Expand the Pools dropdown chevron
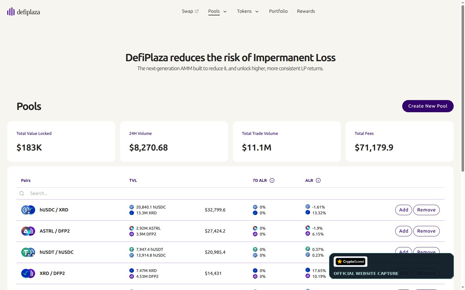465x290 pixels. [225, 12]
